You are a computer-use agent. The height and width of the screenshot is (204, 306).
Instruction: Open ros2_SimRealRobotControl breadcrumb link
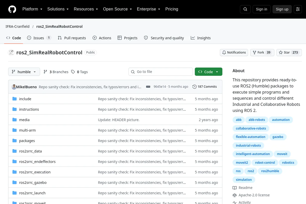(59, 27)
